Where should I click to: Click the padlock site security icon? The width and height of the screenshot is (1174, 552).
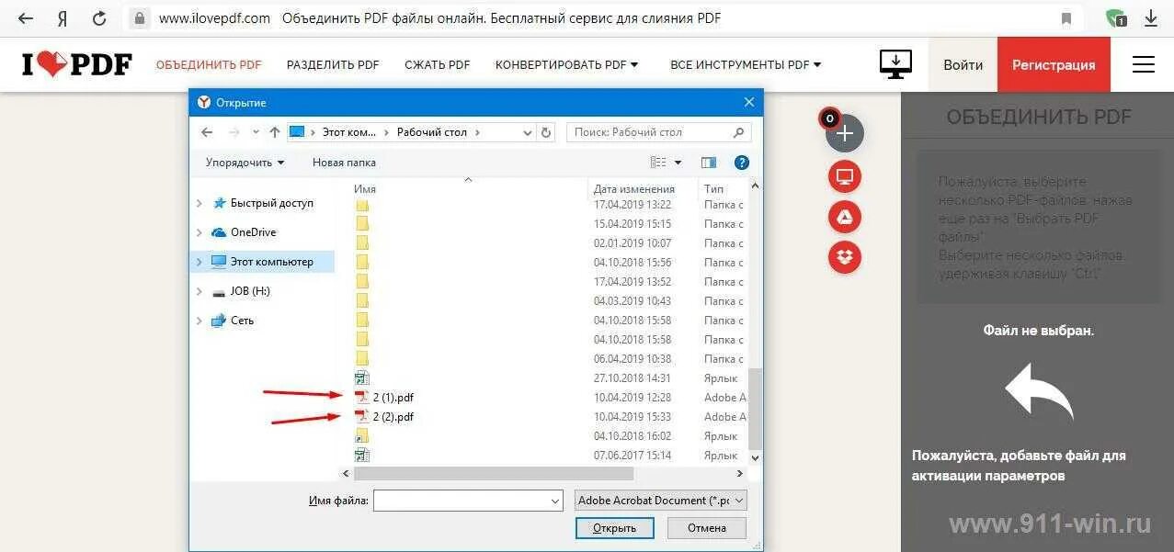(139, 17)
